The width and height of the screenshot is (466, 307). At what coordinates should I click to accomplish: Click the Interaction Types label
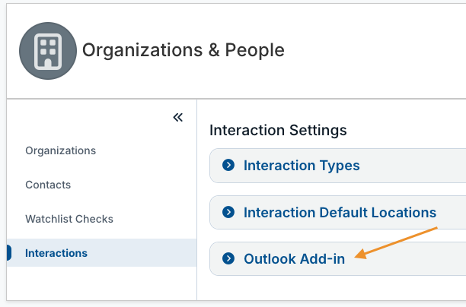pos(302,166)
